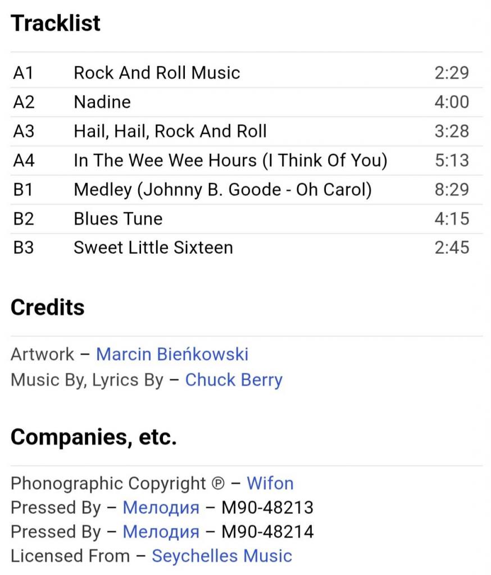The width and height of the screenshot is (491, 575).
Task: Open the Marcin Bieńkowski artist link
Action: [x=172, y=354]
